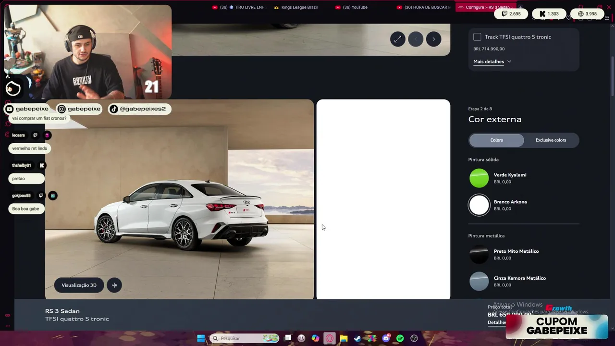615x346 pixels.
Task: Click the Instagram gabepeixe overlay badge
Action: click(x=80, y=109)
